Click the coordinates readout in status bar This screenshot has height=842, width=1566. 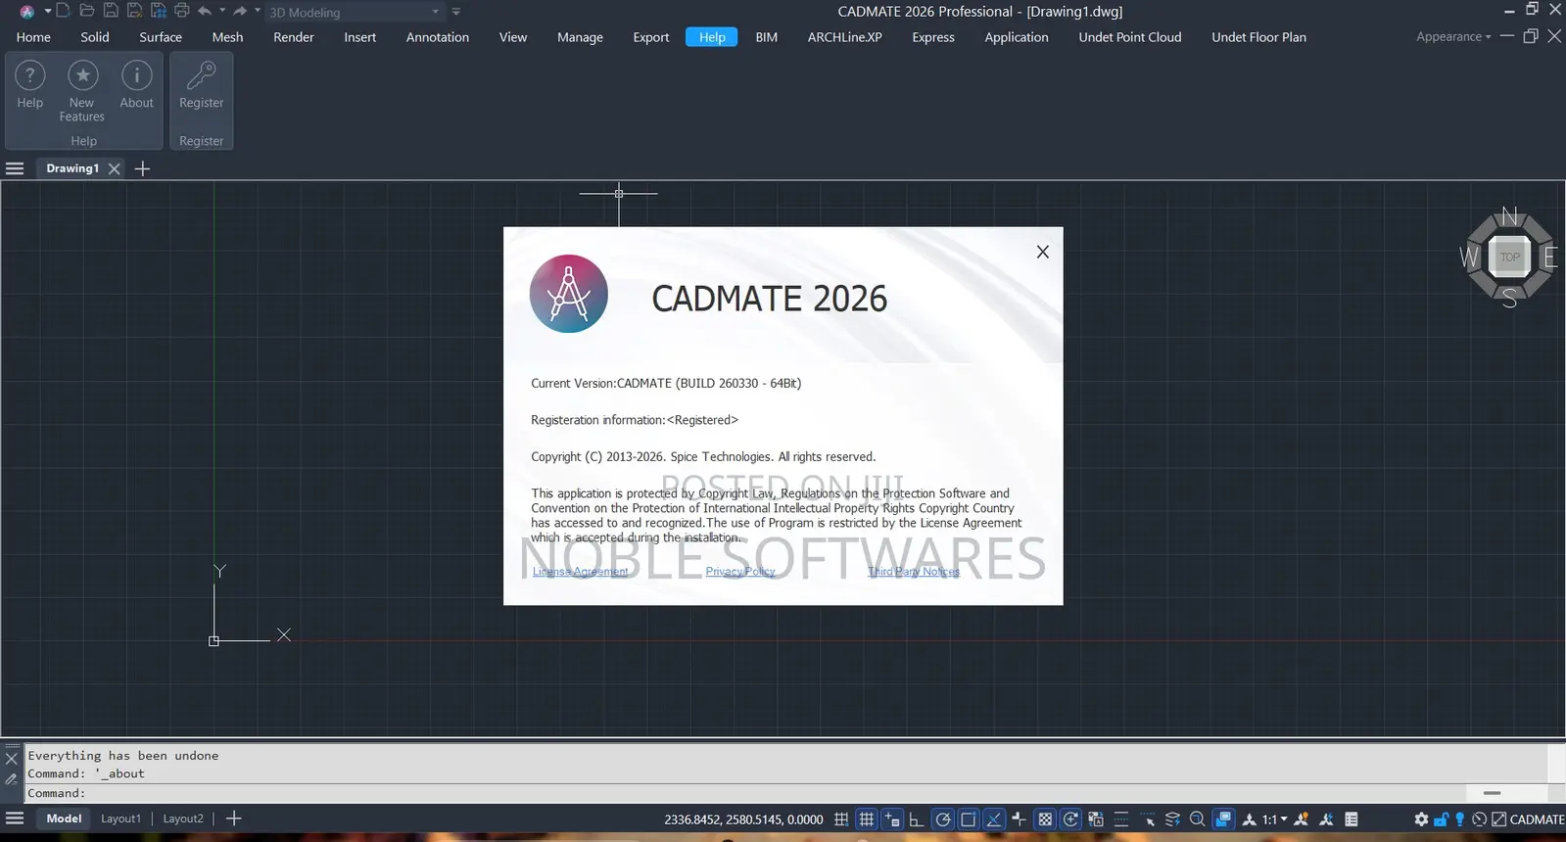(743, 819)
